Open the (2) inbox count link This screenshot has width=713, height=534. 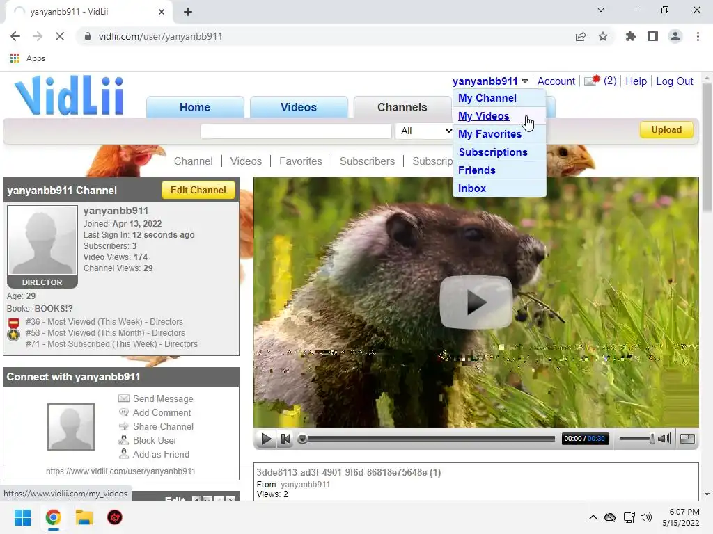tap(610, 81)
